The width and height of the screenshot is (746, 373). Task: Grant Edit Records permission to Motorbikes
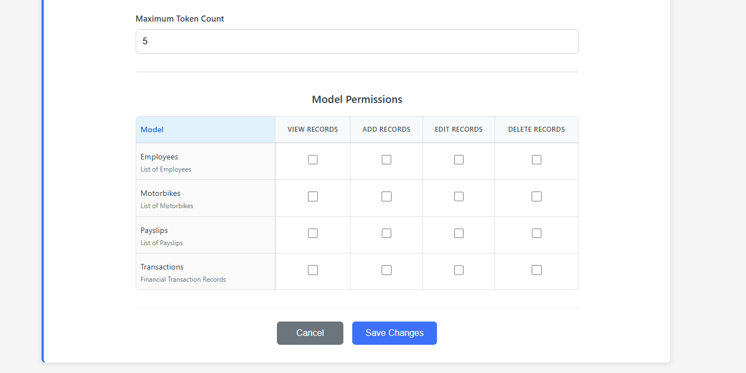click(x=459, y=196)
